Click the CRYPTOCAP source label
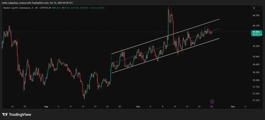 tap(46, 8)
